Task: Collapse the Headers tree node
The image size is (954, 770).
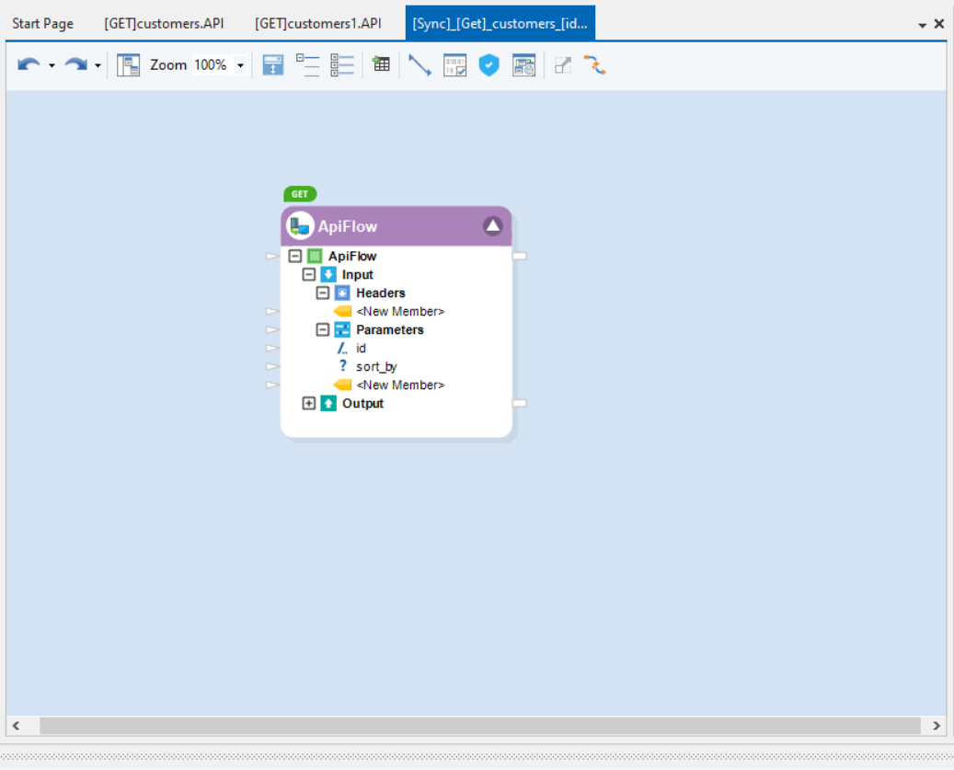Action: click(x=323, y=293)
